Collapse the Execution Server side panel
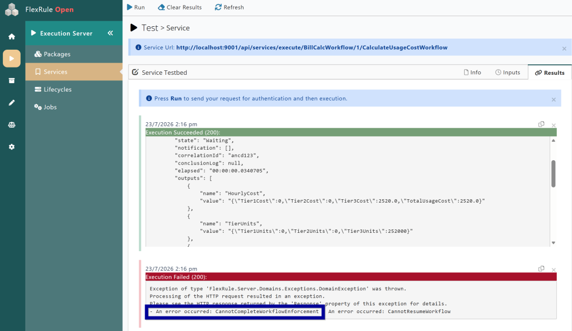 click(110, 33)
